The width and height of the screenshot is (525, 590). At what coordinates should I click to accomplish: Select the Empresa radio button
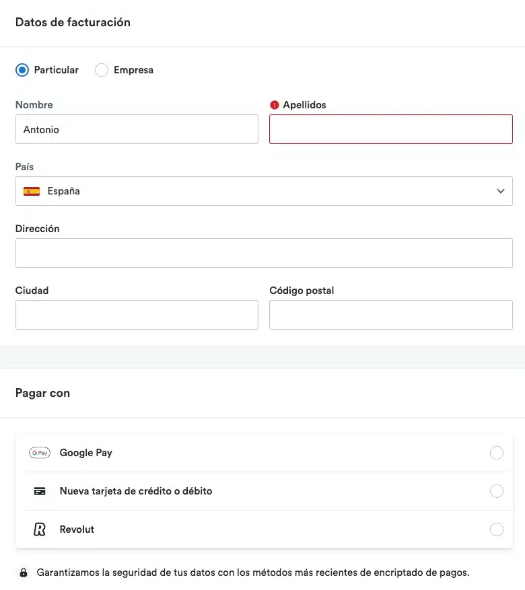(x=101, y=69)
